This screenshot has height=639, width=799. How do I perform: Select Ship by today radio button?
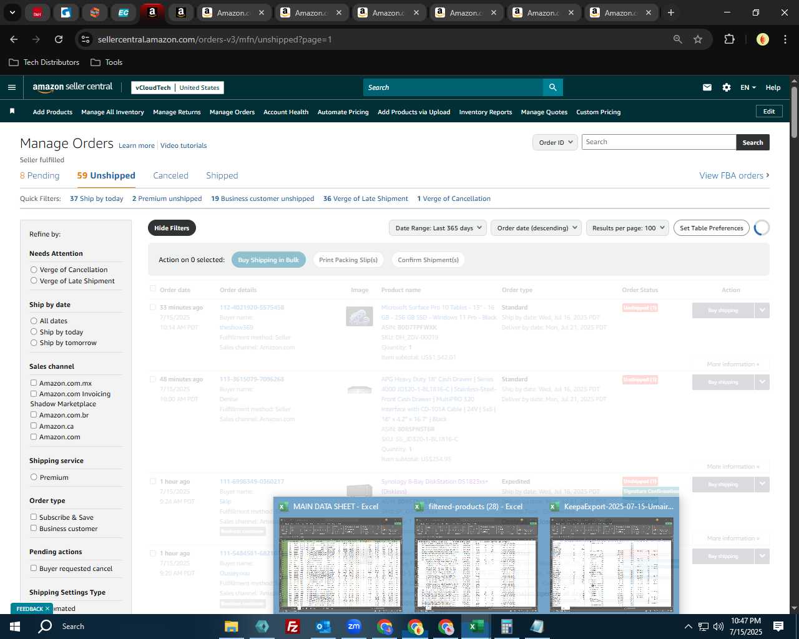point(34,332)
